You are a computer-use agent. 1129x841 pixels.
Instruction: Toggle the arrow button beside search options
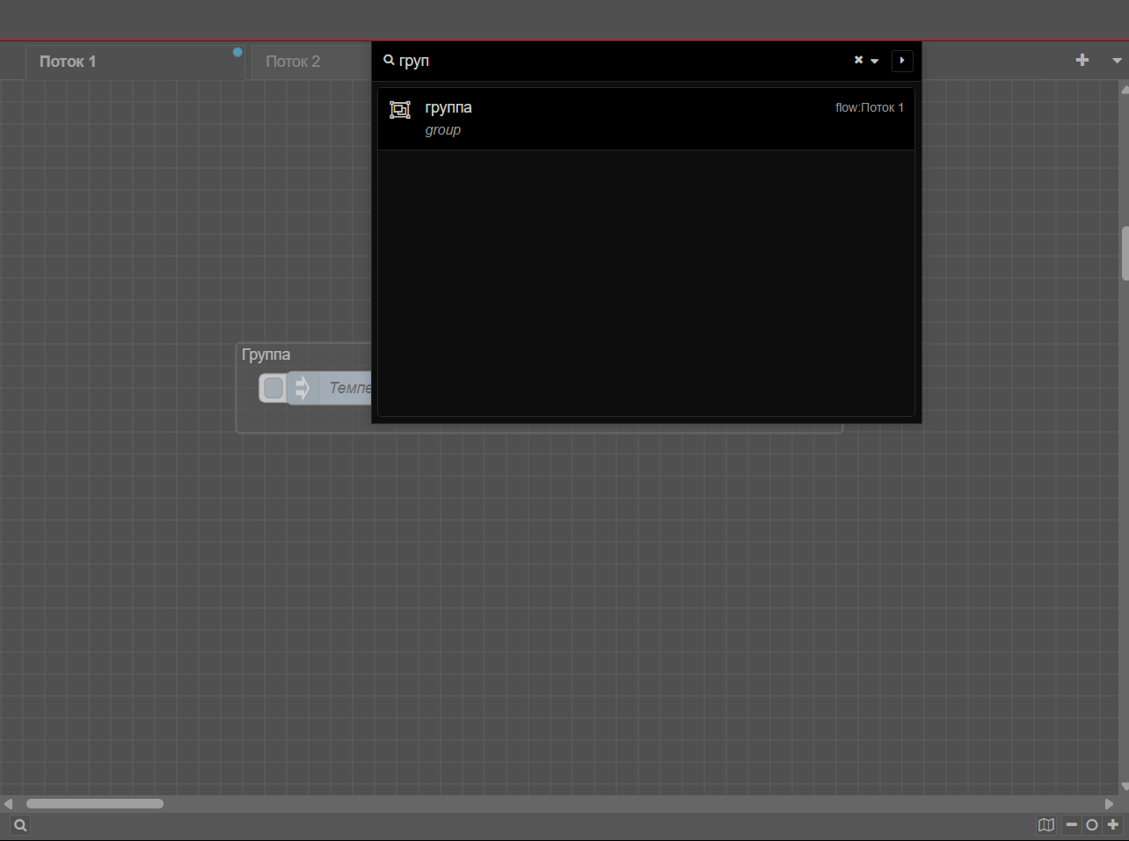(902, 61)
